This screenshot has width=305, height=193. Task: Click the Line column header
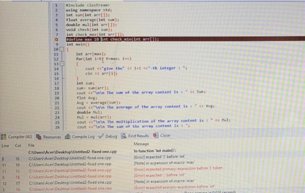5,146
